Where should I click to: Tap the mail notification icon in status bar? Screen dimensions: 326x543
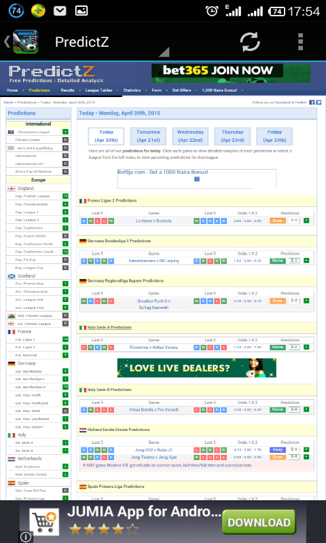(x=60, y=11)
